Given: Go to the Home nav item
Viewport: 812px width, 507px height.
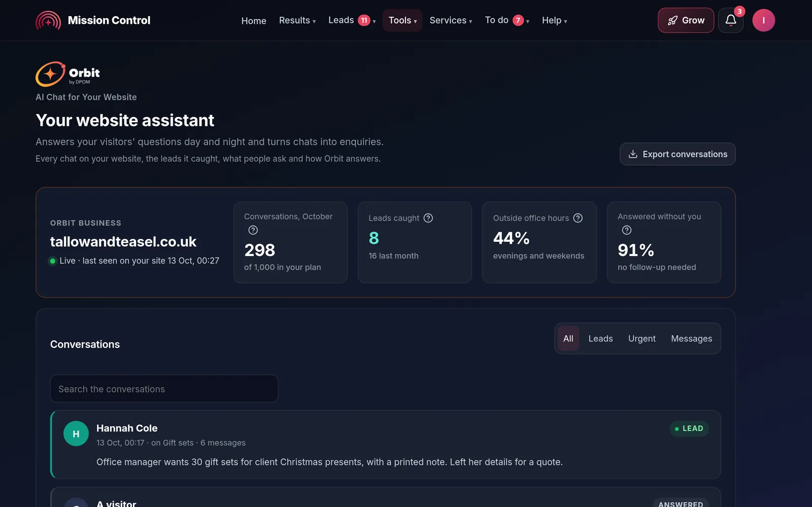Looking at the screenshot, I should 254,21.
